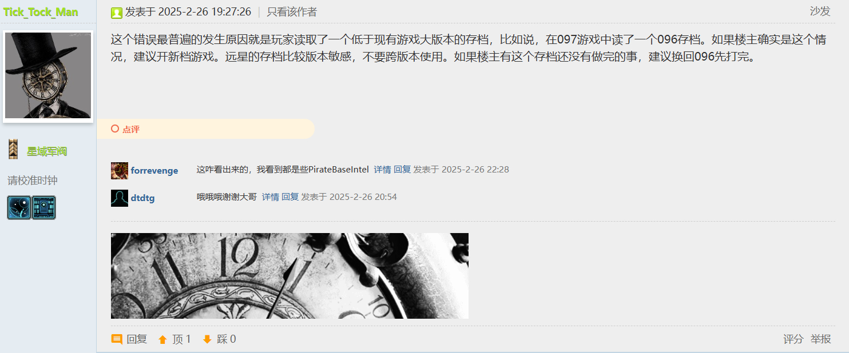Image resolution: width=849 pixels, height=353 pixels.
Task: Click the 评分 button
Action: (793, 339)
